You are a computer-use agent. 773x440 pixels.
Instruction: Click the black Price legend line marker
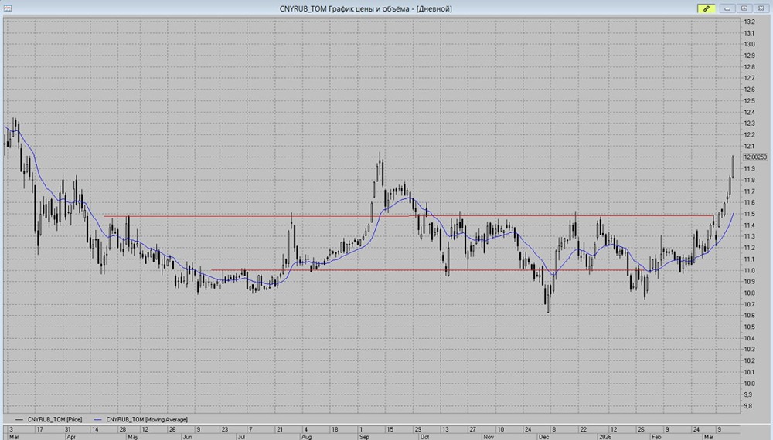(x=19, y=418)
